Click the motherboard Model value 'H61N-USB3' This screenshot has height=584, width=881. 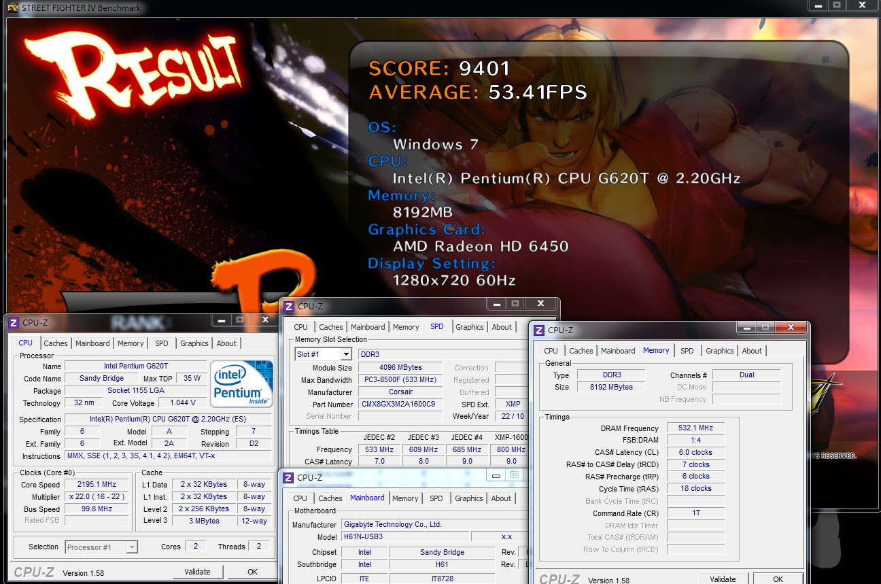404,536
